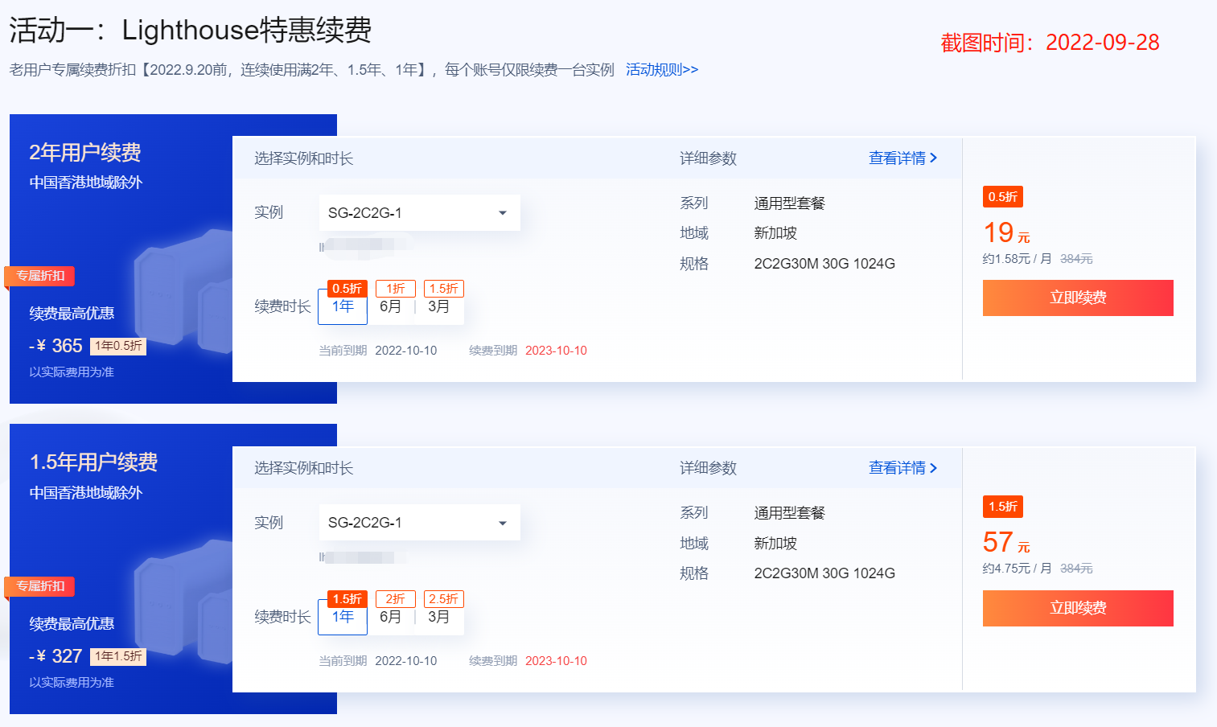Image resolution: width=1217 pixels, height=727 pixels.
Task: Select 1年 duration in 2年用户续费 card
Action: [x=343, y=306]
